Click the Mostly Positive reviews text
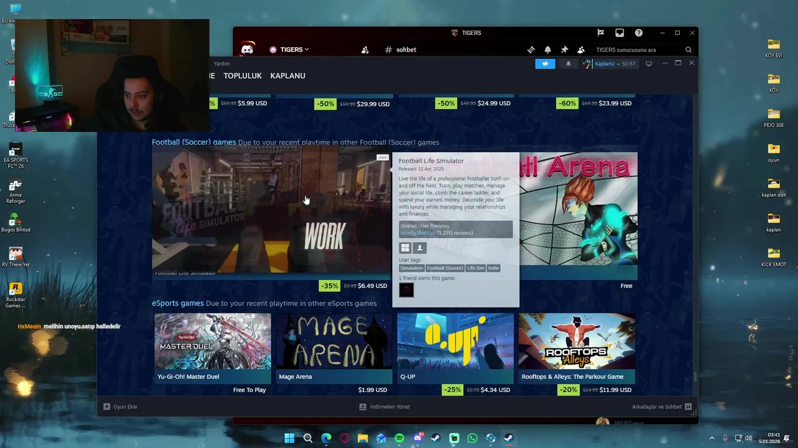 coord(418,233)
